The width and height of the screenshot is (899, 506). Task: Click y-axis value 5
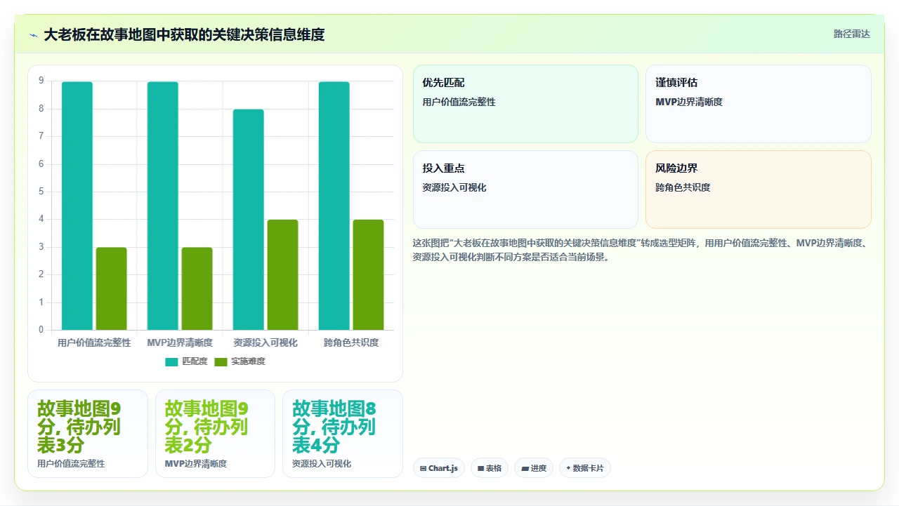coord(41,192)
